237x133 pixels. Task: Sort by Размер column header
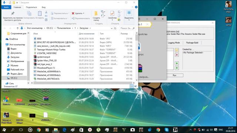pyautogui.click(x=124, y=34)
